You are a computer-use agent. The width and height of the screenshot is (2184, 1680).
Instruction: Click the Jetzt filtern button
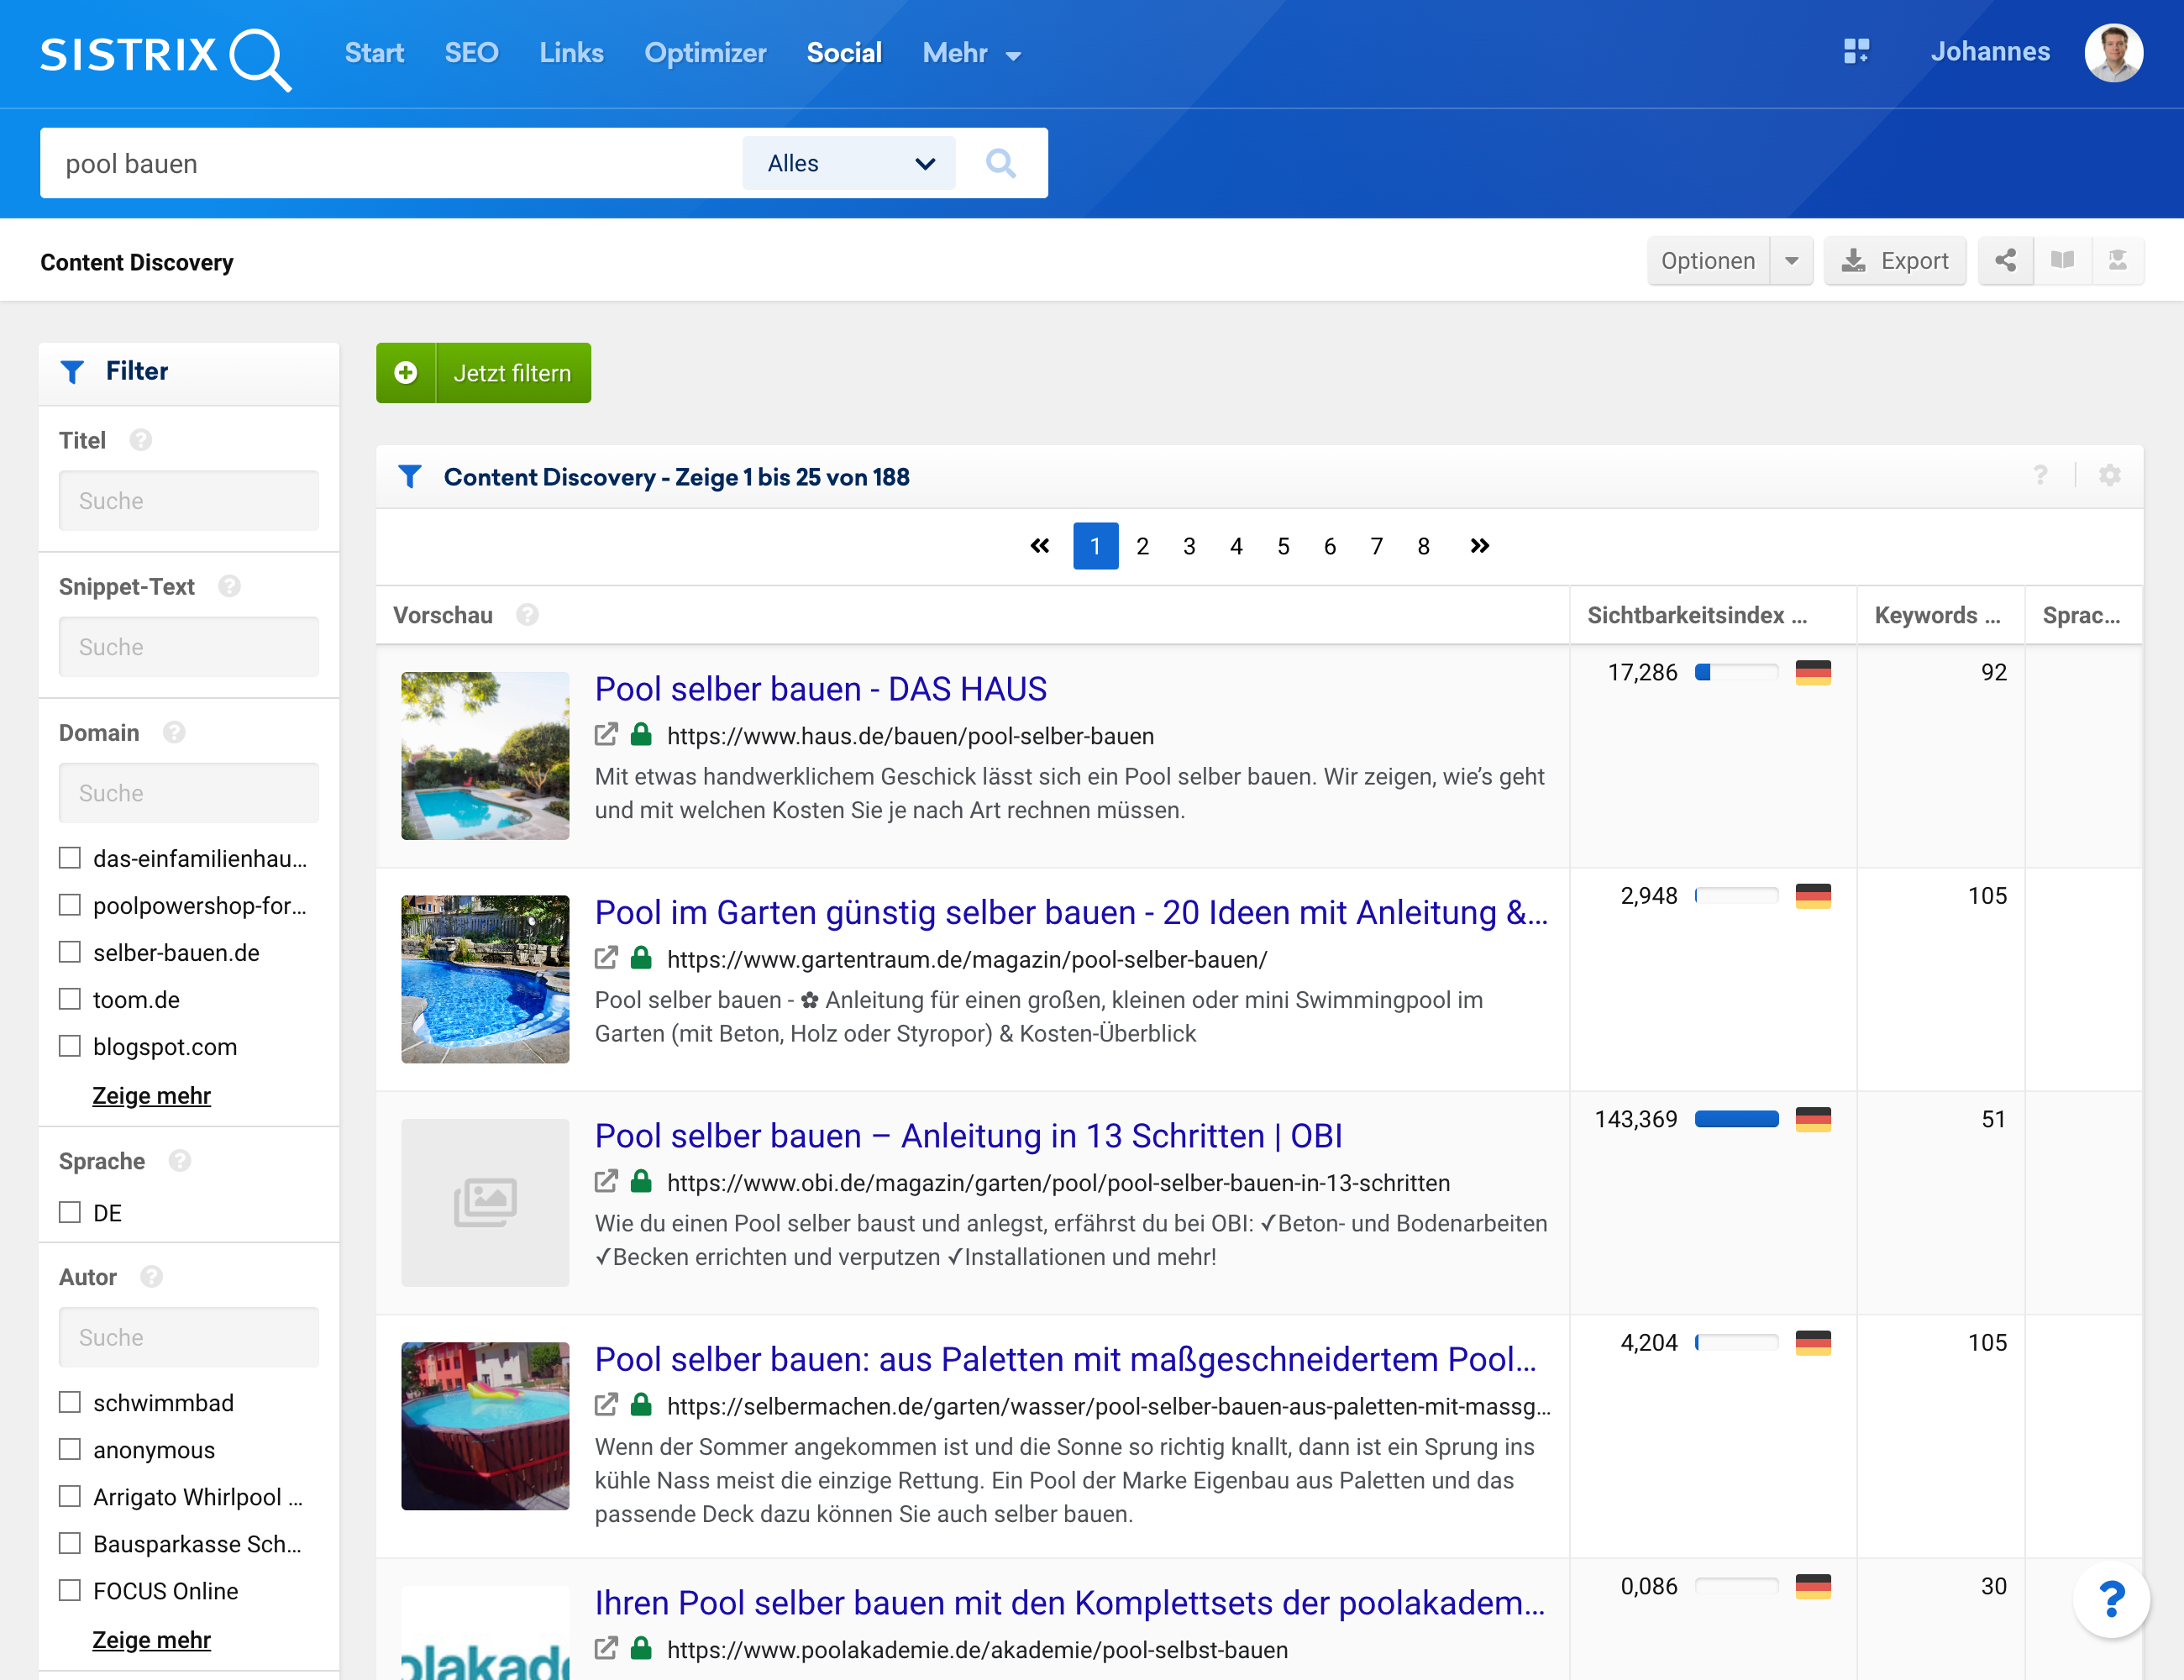point(483,373)
